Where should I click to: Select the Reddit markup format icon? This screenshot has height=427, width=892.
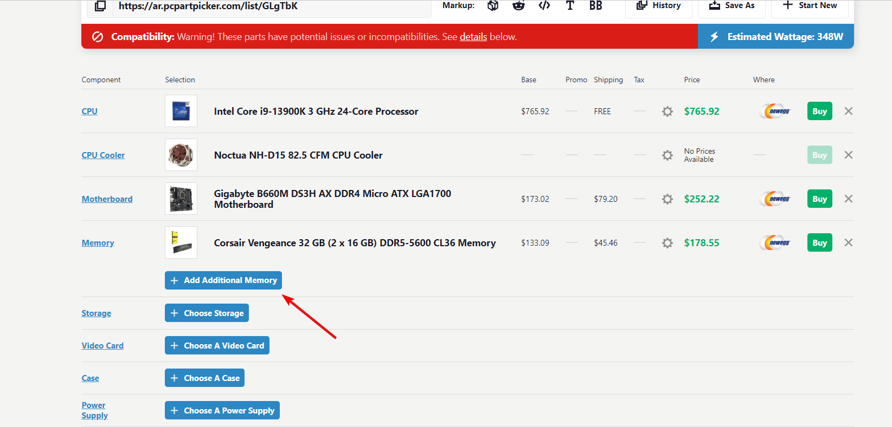(519, 5)
